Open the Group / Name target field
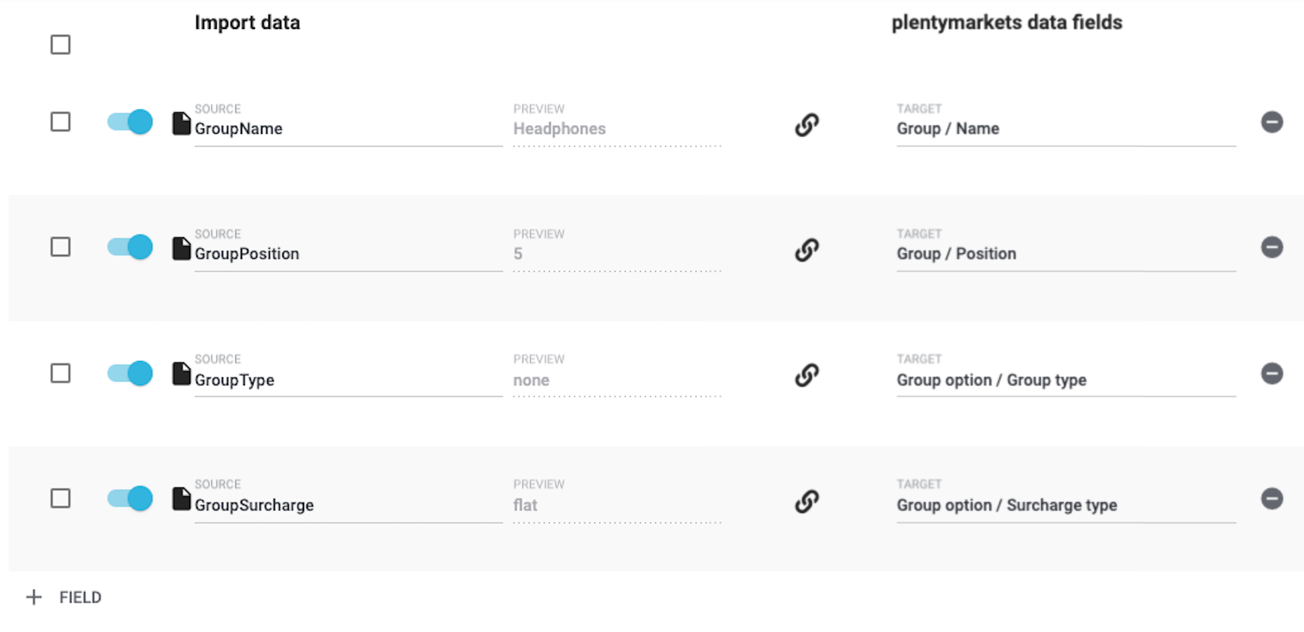The width and height of the screenshot is (1304, 632). pyautogui.click(x=1065, y=129)
